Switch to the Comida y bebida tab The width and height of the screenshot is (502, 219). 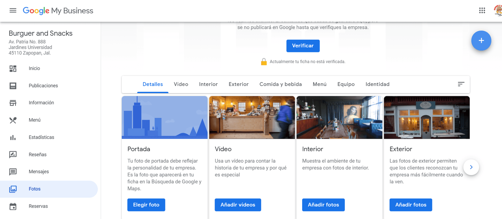click(280, 84)
